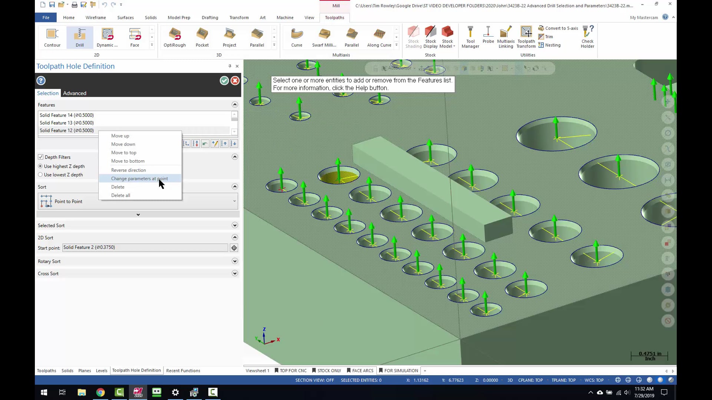Expand the Selected Sort section
Viewport: 712px width, 400px height.
[x=235, y=225]
